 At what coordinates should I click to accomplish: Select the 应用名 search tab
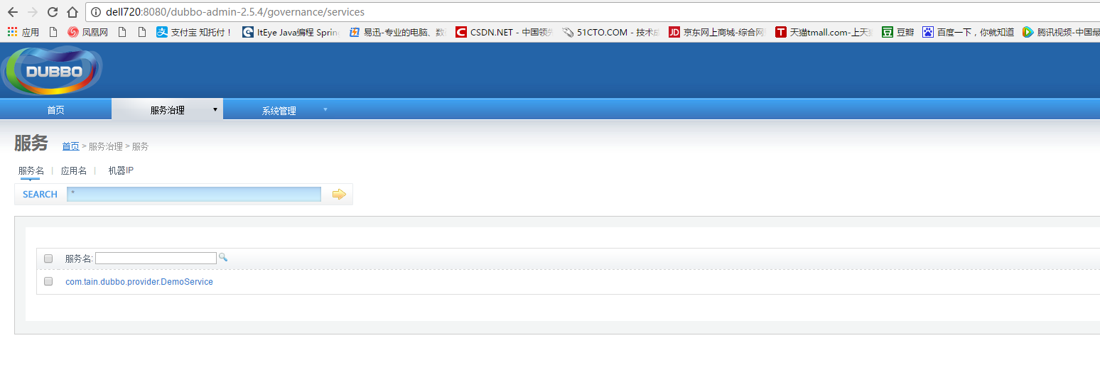74,171
